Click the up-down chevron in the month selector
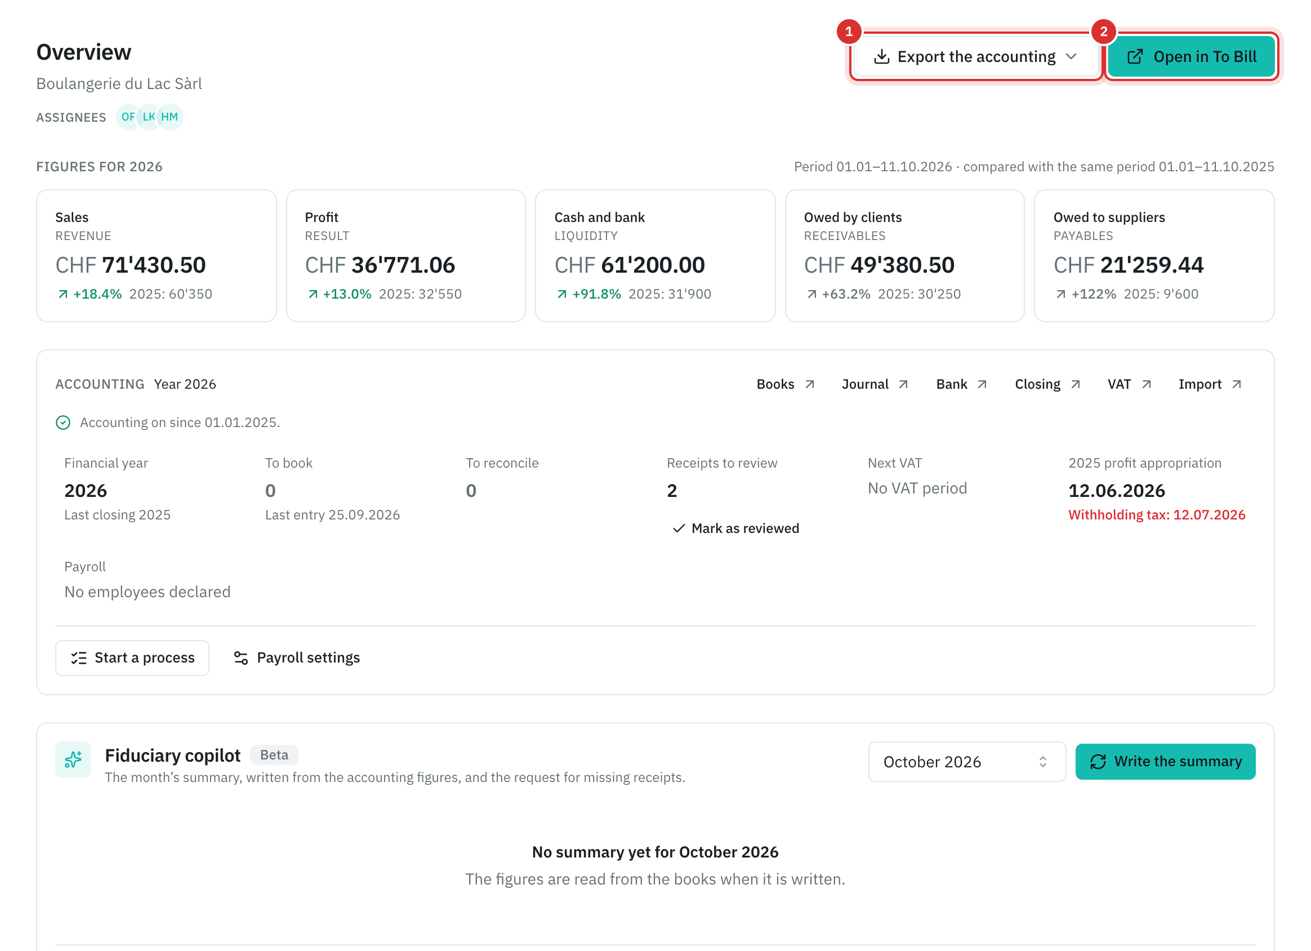This screenshot has height=951, width=1311. coord(1043,762)
